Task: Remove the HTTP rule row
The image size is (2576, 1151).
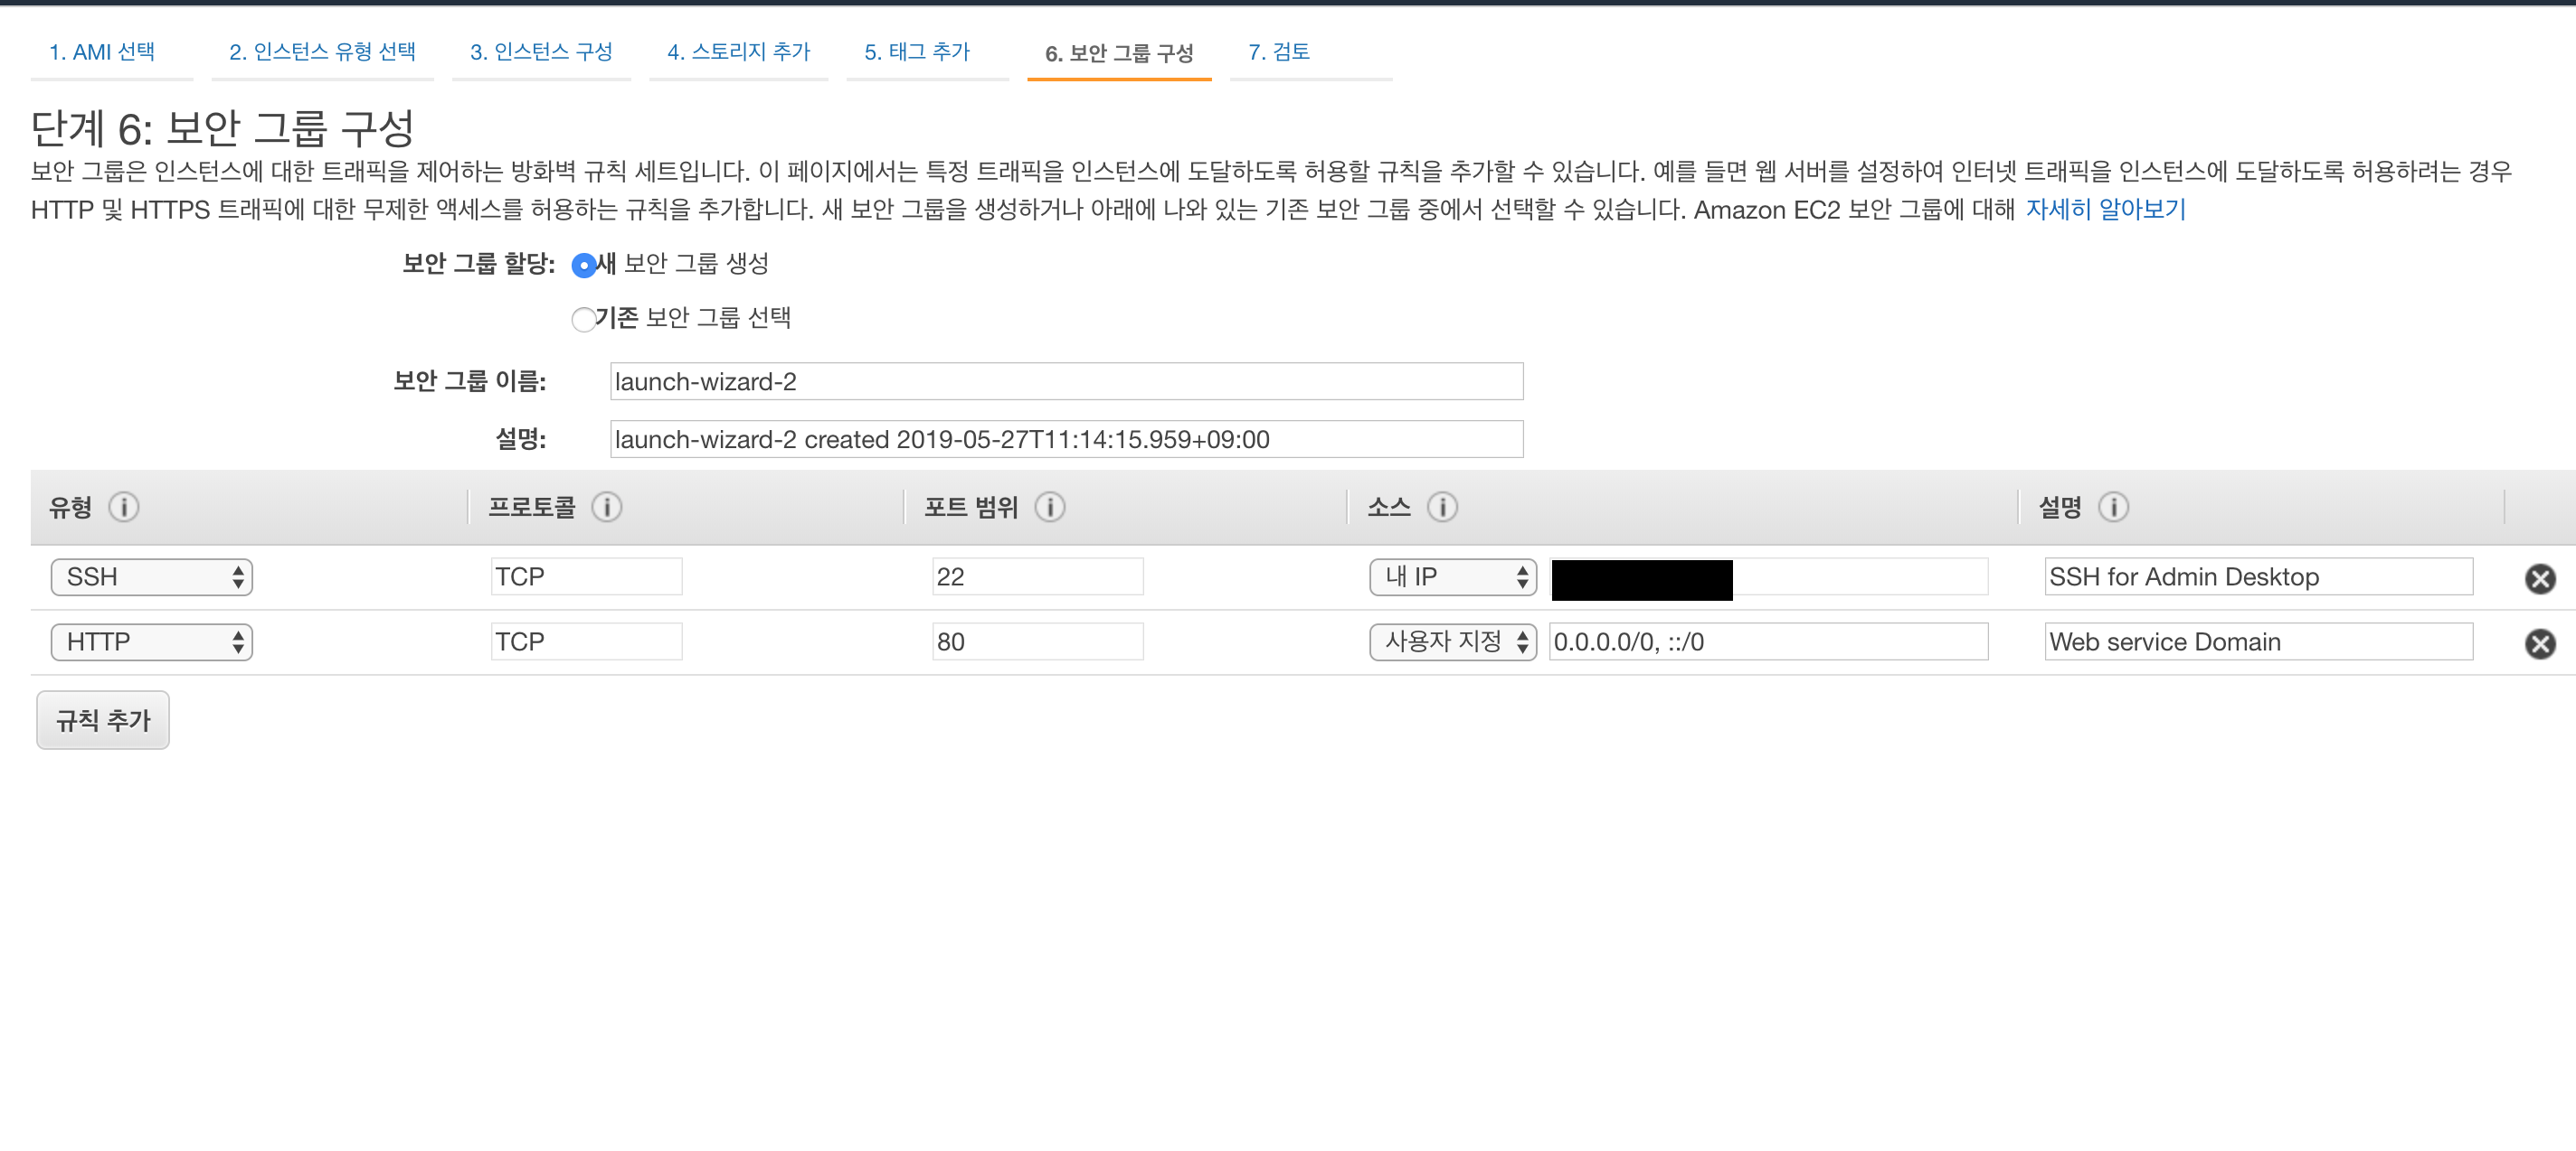Action: pyautogui.click(x=2539, y=643)
